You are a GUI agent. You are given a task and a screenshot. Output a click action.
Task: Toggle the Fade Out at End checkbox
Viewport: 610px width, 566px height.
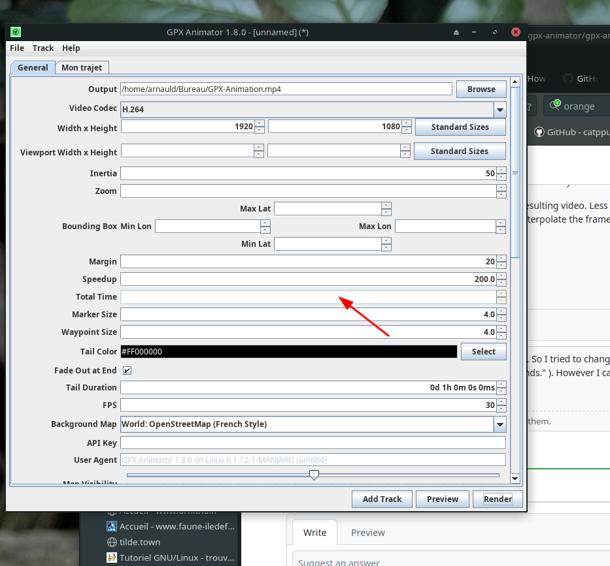point(127,370)
